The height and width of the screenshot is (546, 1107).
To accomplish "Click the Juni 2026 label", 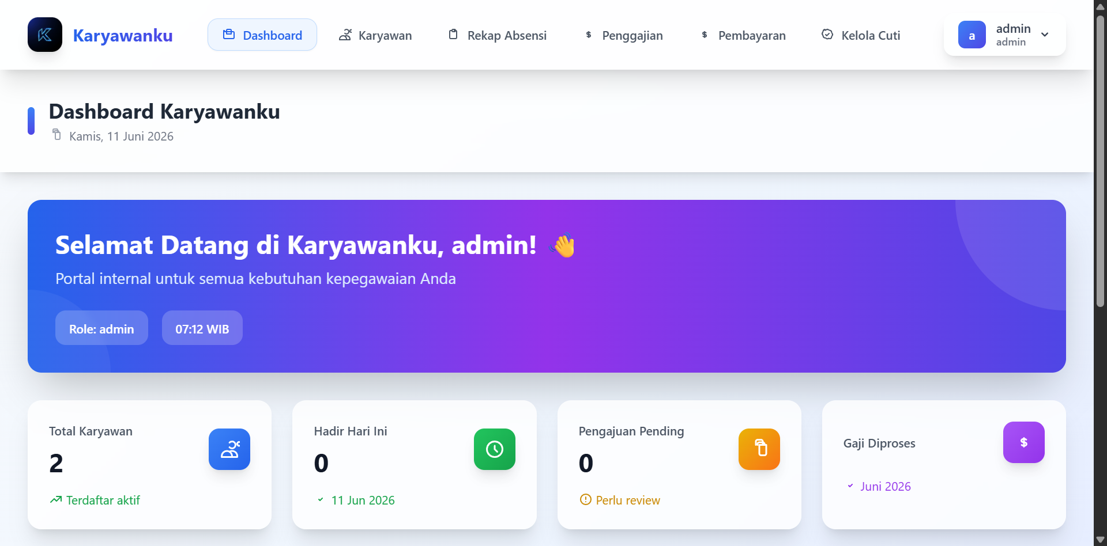I will click(886, 487).
